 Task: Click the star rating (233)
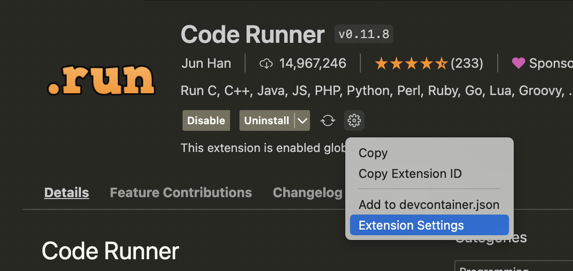tap(429, 64)
